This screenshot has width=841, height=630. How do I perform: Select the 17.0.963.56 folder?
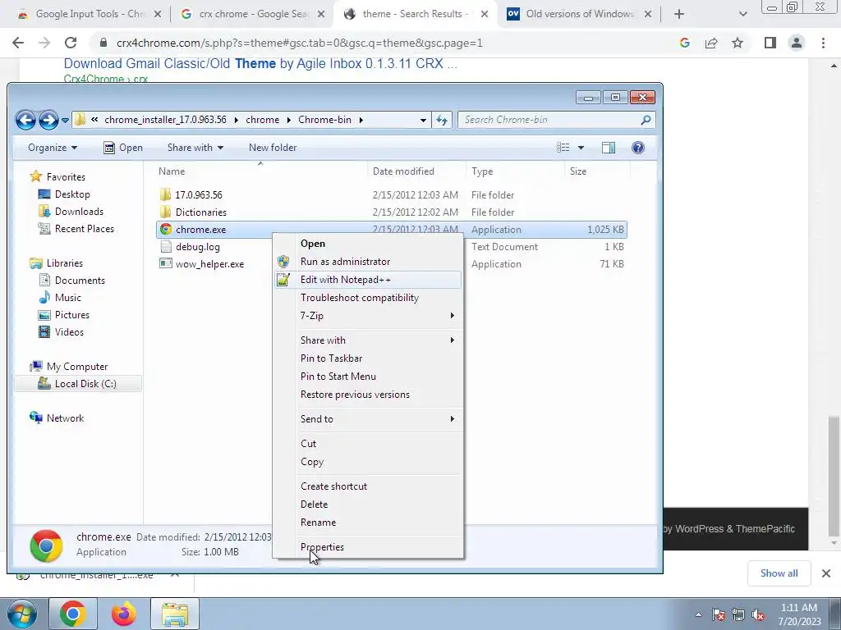pyautogui.click(x=199, y=195)
